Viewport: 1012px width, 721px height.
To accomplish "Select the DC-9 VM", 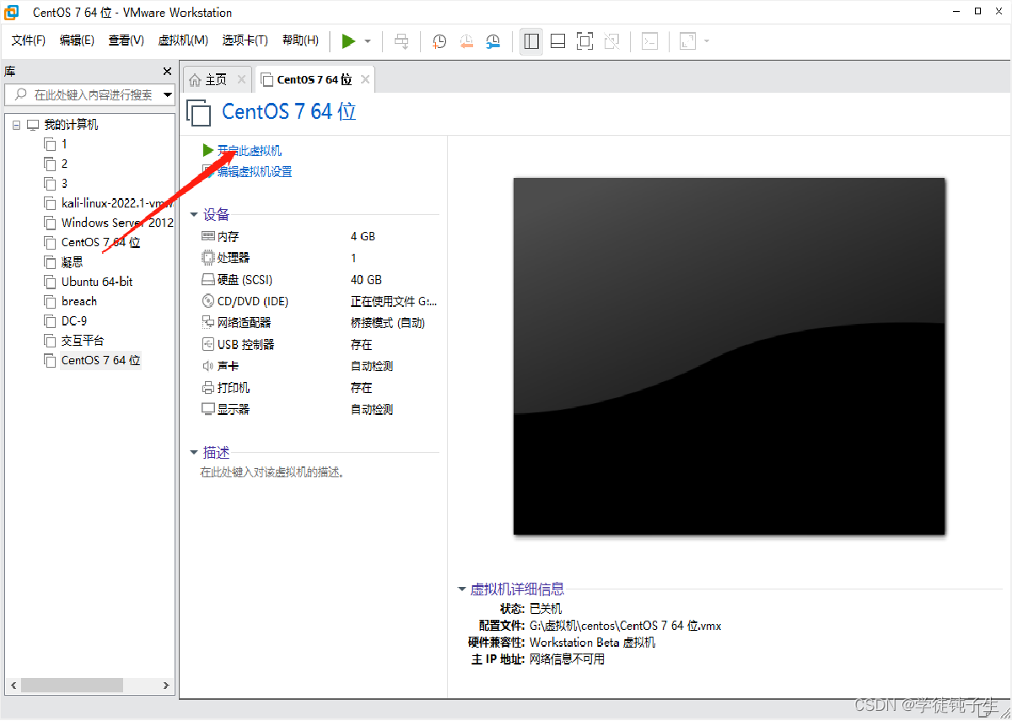I will click(66, 320).
